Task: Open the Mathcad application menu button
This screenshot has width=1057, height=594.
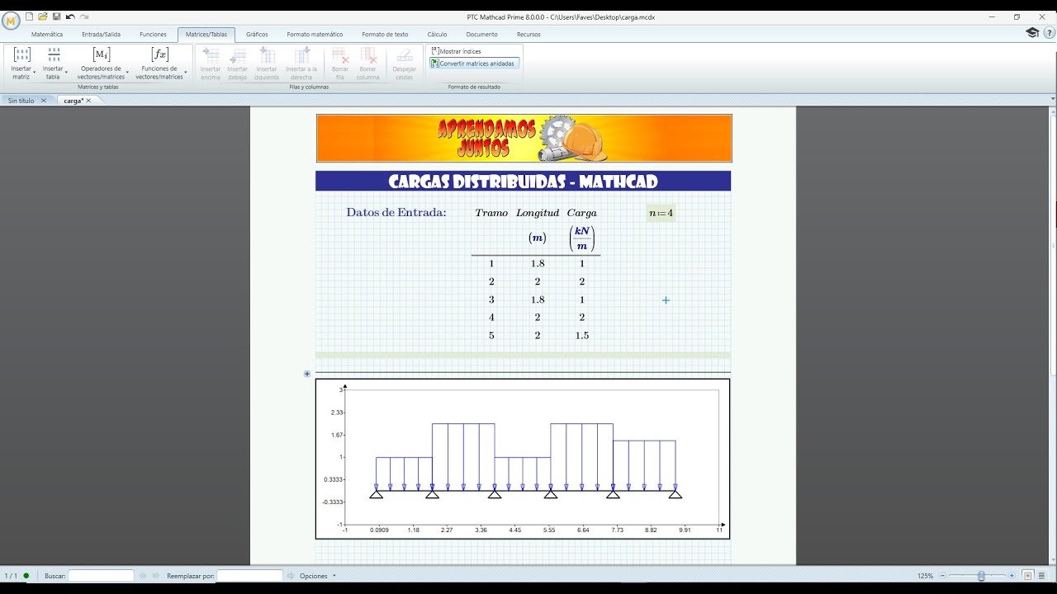Action: (x=11, y=21)
